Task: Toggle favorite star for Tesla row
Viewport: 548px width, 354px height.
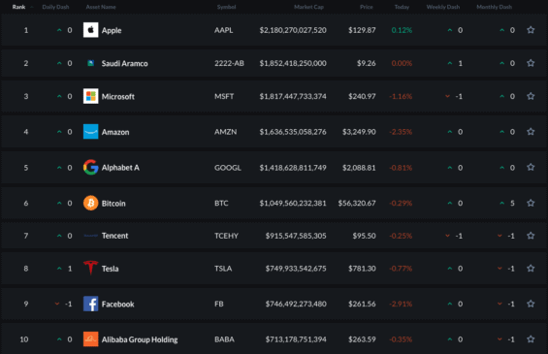Action: click(x=531, y=269)
